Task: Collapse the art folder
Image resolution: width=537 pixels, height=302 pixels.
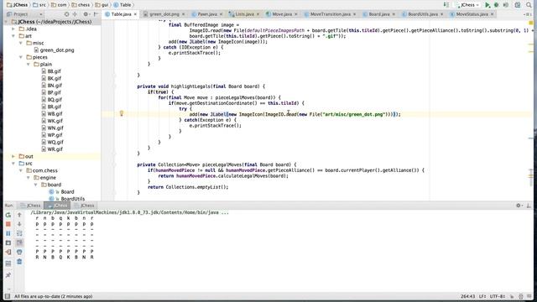Action: point(13,36)
